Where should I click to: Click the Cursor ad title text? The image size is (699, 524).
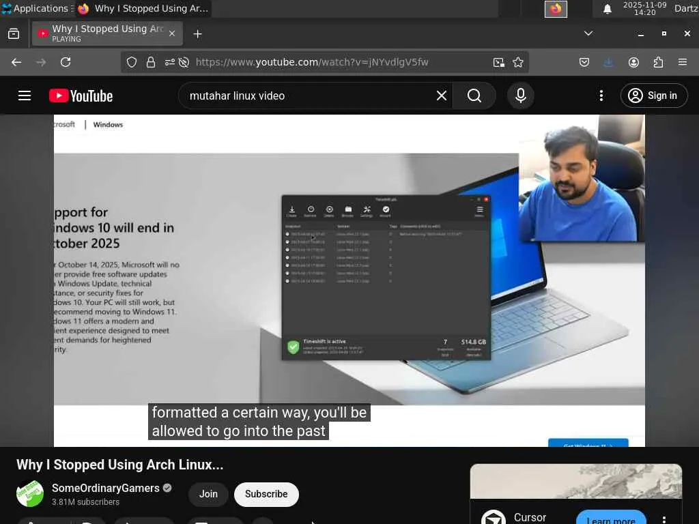point(530,517)
